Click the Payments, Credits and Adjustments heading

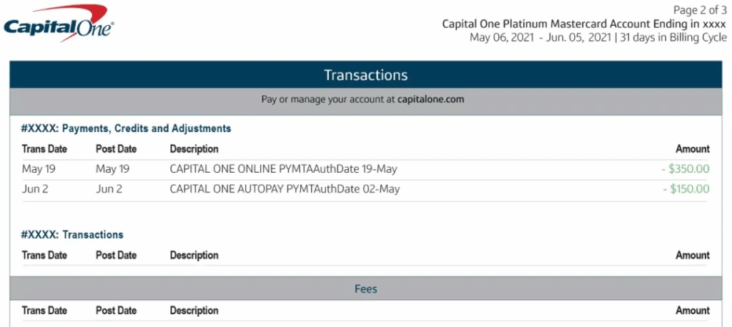[x=126, y=129]
